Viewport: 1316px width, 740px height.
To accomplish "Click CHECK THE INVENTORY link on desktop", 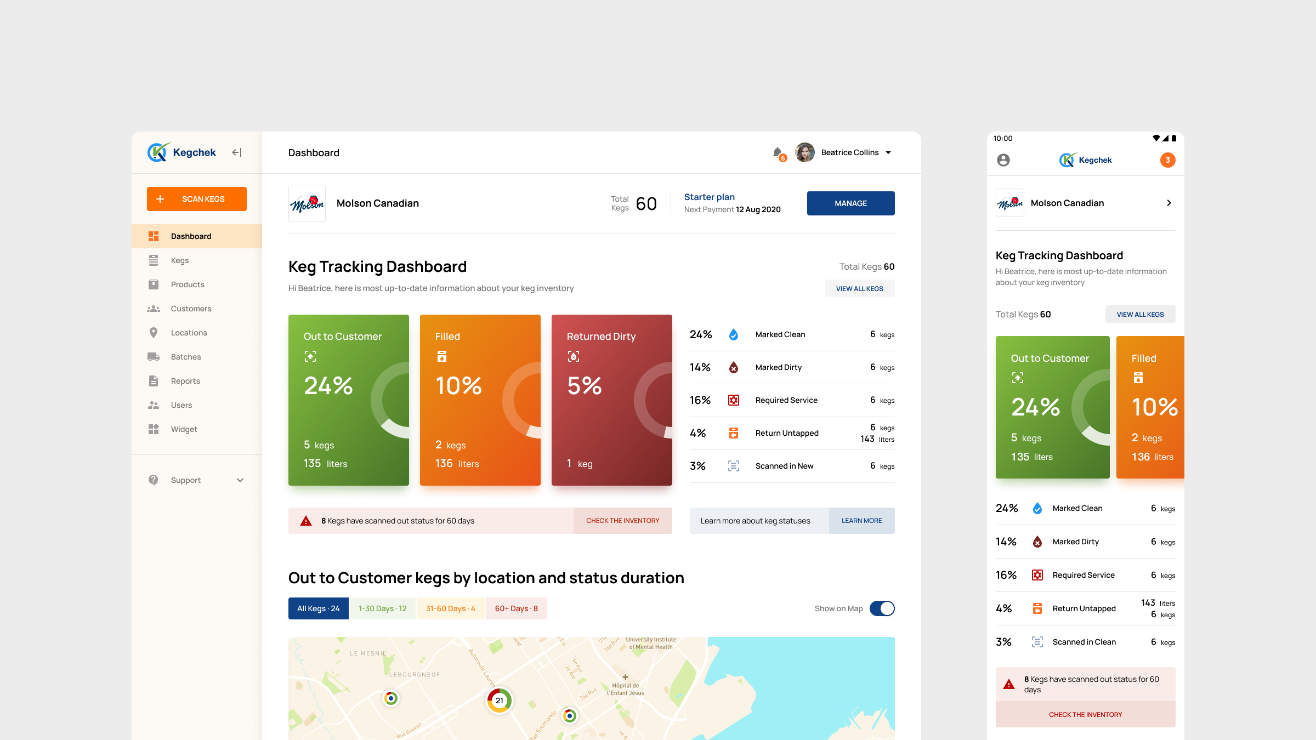I will [622, 521].
